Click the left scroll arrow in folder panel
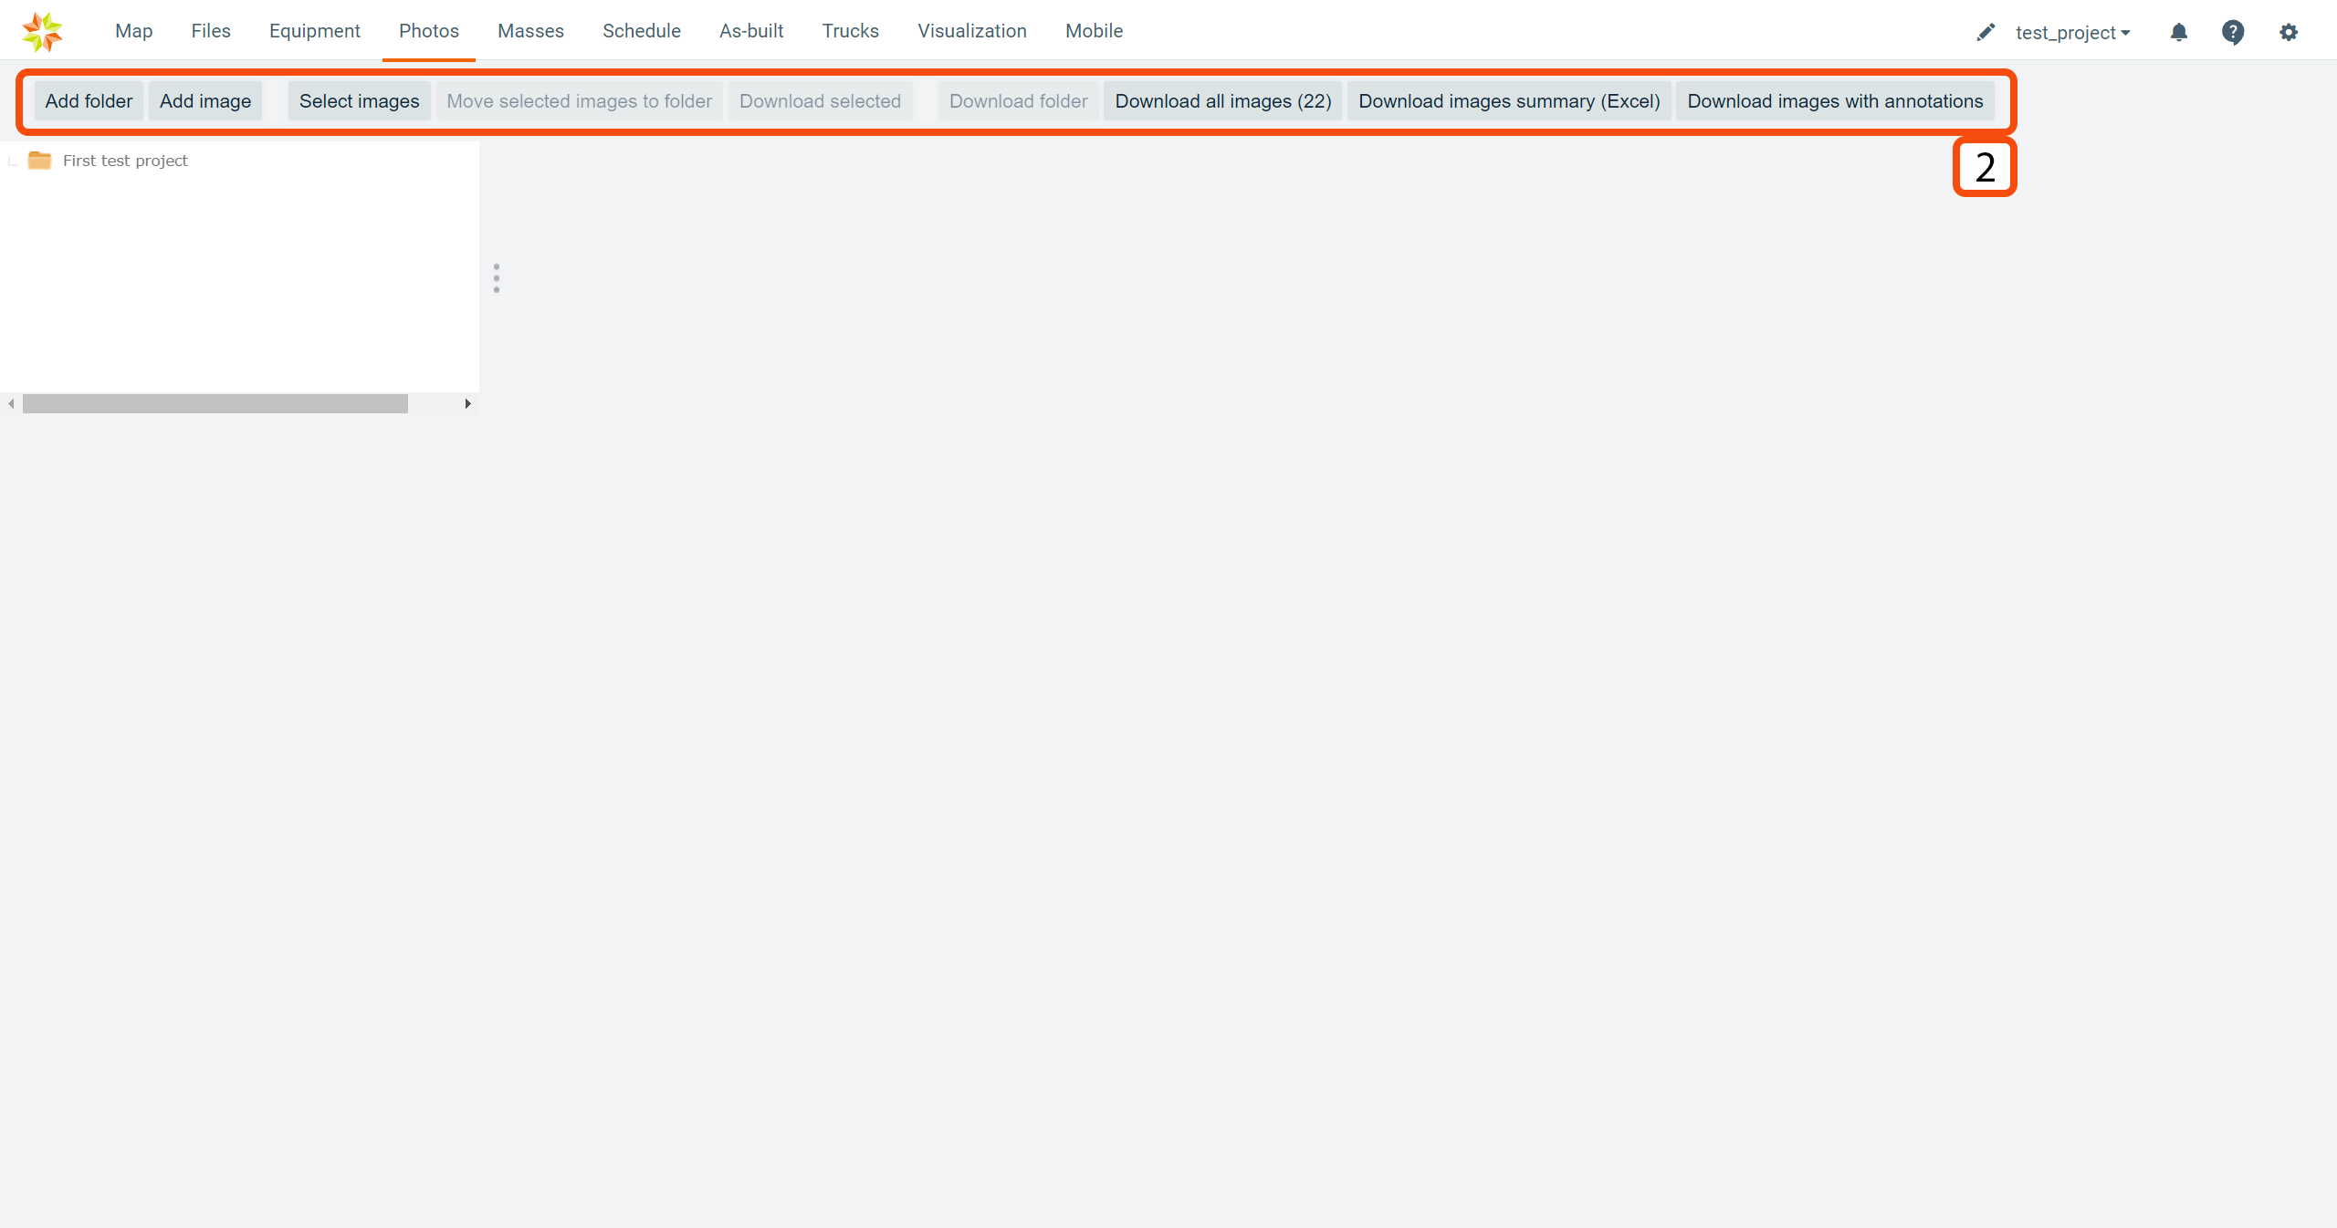This screenshot has width=2337, height=1228. [x=11, y=403]
